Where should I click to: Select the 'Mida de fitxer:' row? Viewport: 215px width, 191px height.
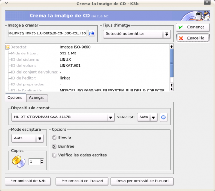[x=87, y=53]
